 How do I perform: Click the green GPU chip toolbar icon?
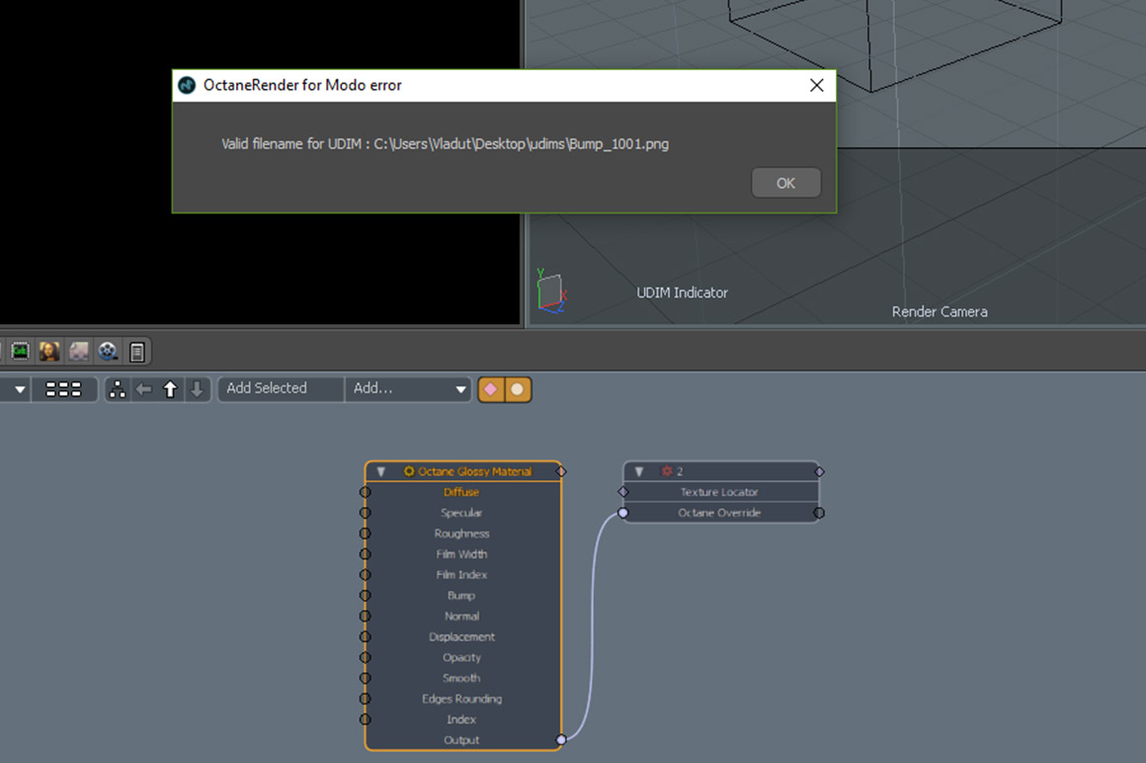pyautogui.click(x=21, y=352)
